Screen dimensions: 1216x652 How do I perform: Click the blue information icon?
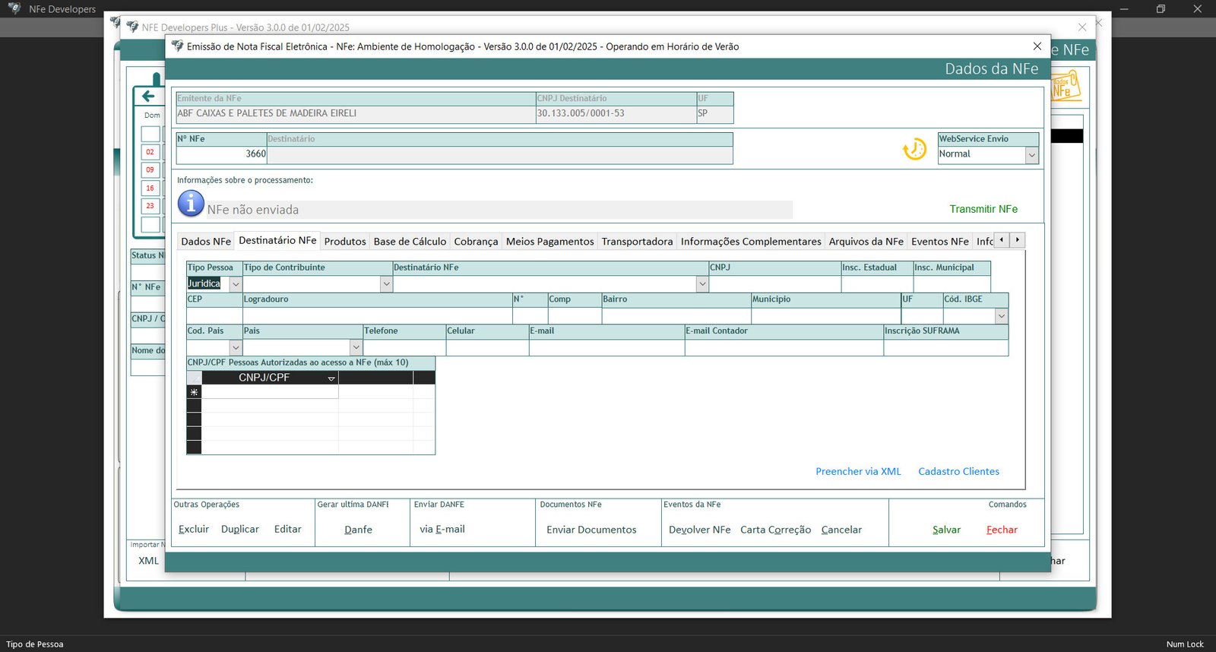point(191,204)
